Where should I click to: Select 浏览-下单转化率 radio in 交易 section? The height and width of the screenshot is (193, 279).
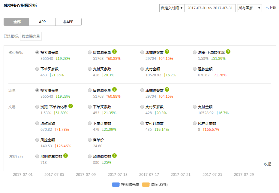(37, 107)
